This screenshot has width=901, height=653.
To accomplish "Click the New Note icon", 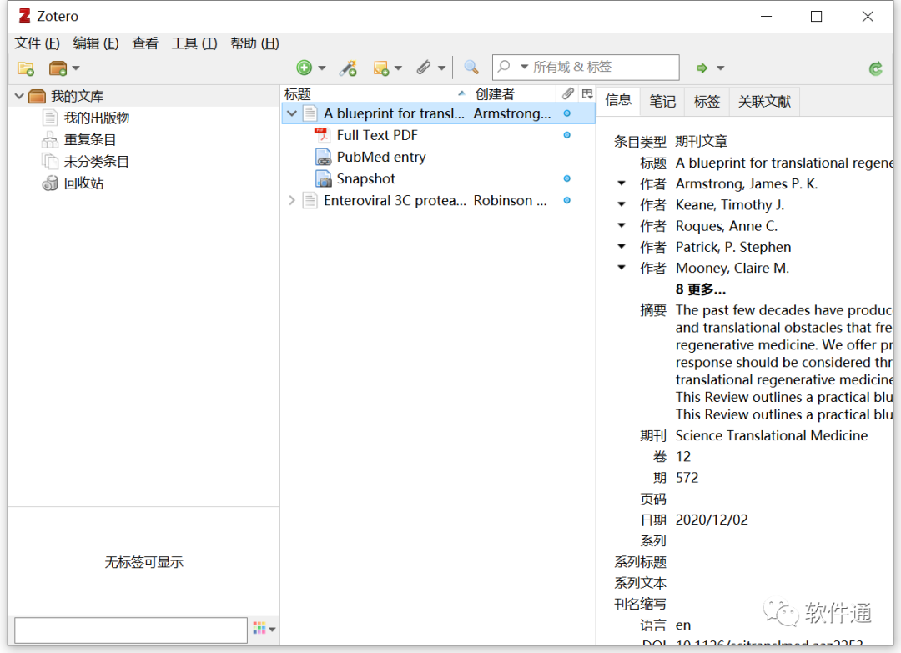I will [x=381, y=68].
